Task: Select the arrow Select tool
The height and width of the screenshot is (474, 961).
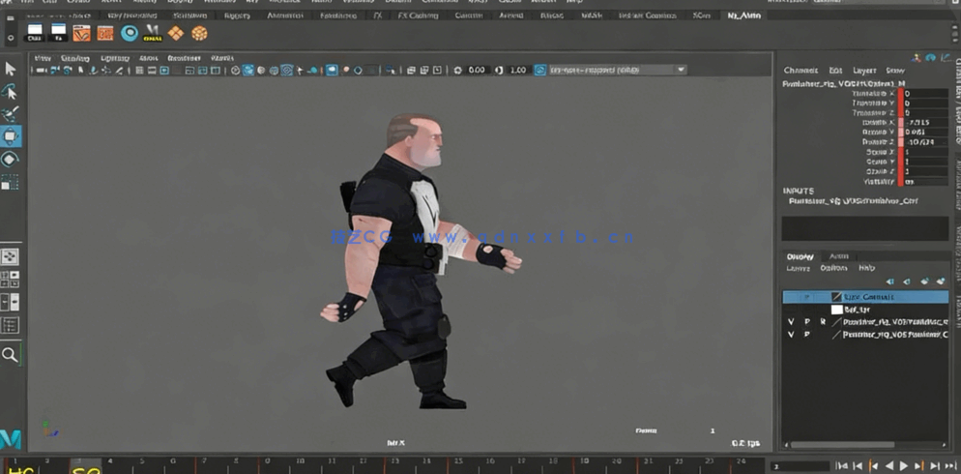Action: tap(11, 69)
